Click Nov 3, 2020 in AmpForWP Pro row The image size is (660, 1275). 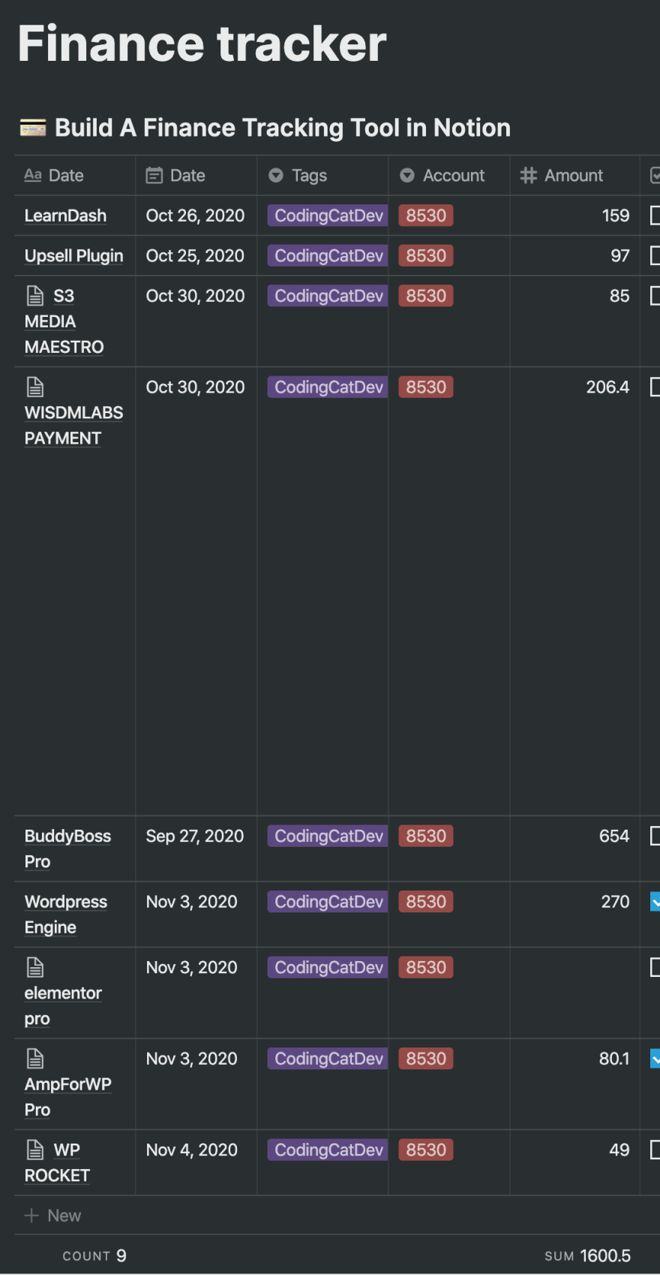pos(192,1059)
